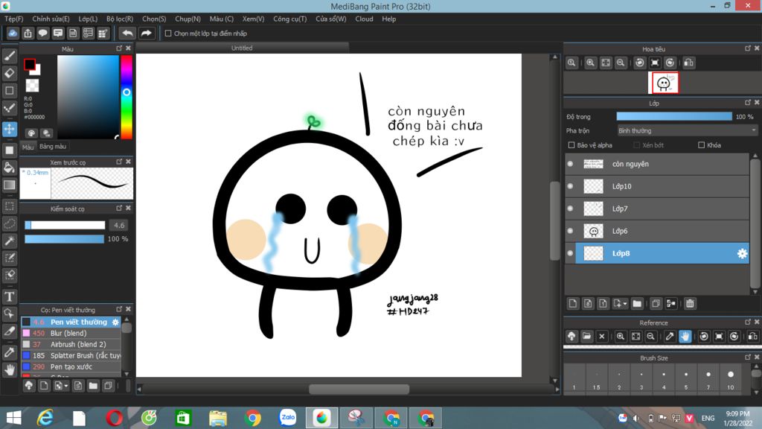Screen dimensions: 762x429
Task: Select the rectangular Select tool
Action: tap(9, 206)
